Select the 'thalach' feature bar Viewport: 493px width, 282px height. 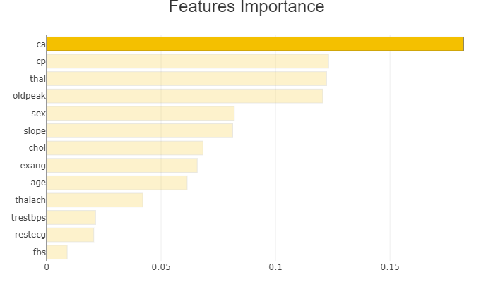coord(95,200)
